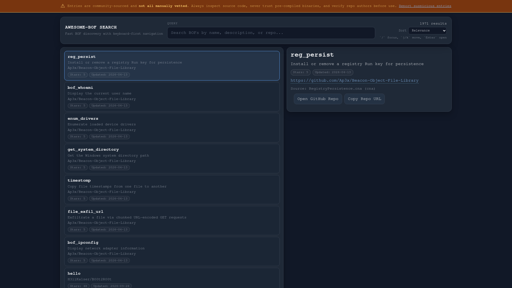Click 'Source: RegistryPersistence.cna (cna)' text
The height and width of the screenshot is (288, 512).
[x=333, y=89]
